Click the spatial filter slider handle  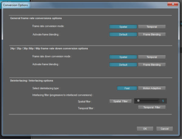138,101
